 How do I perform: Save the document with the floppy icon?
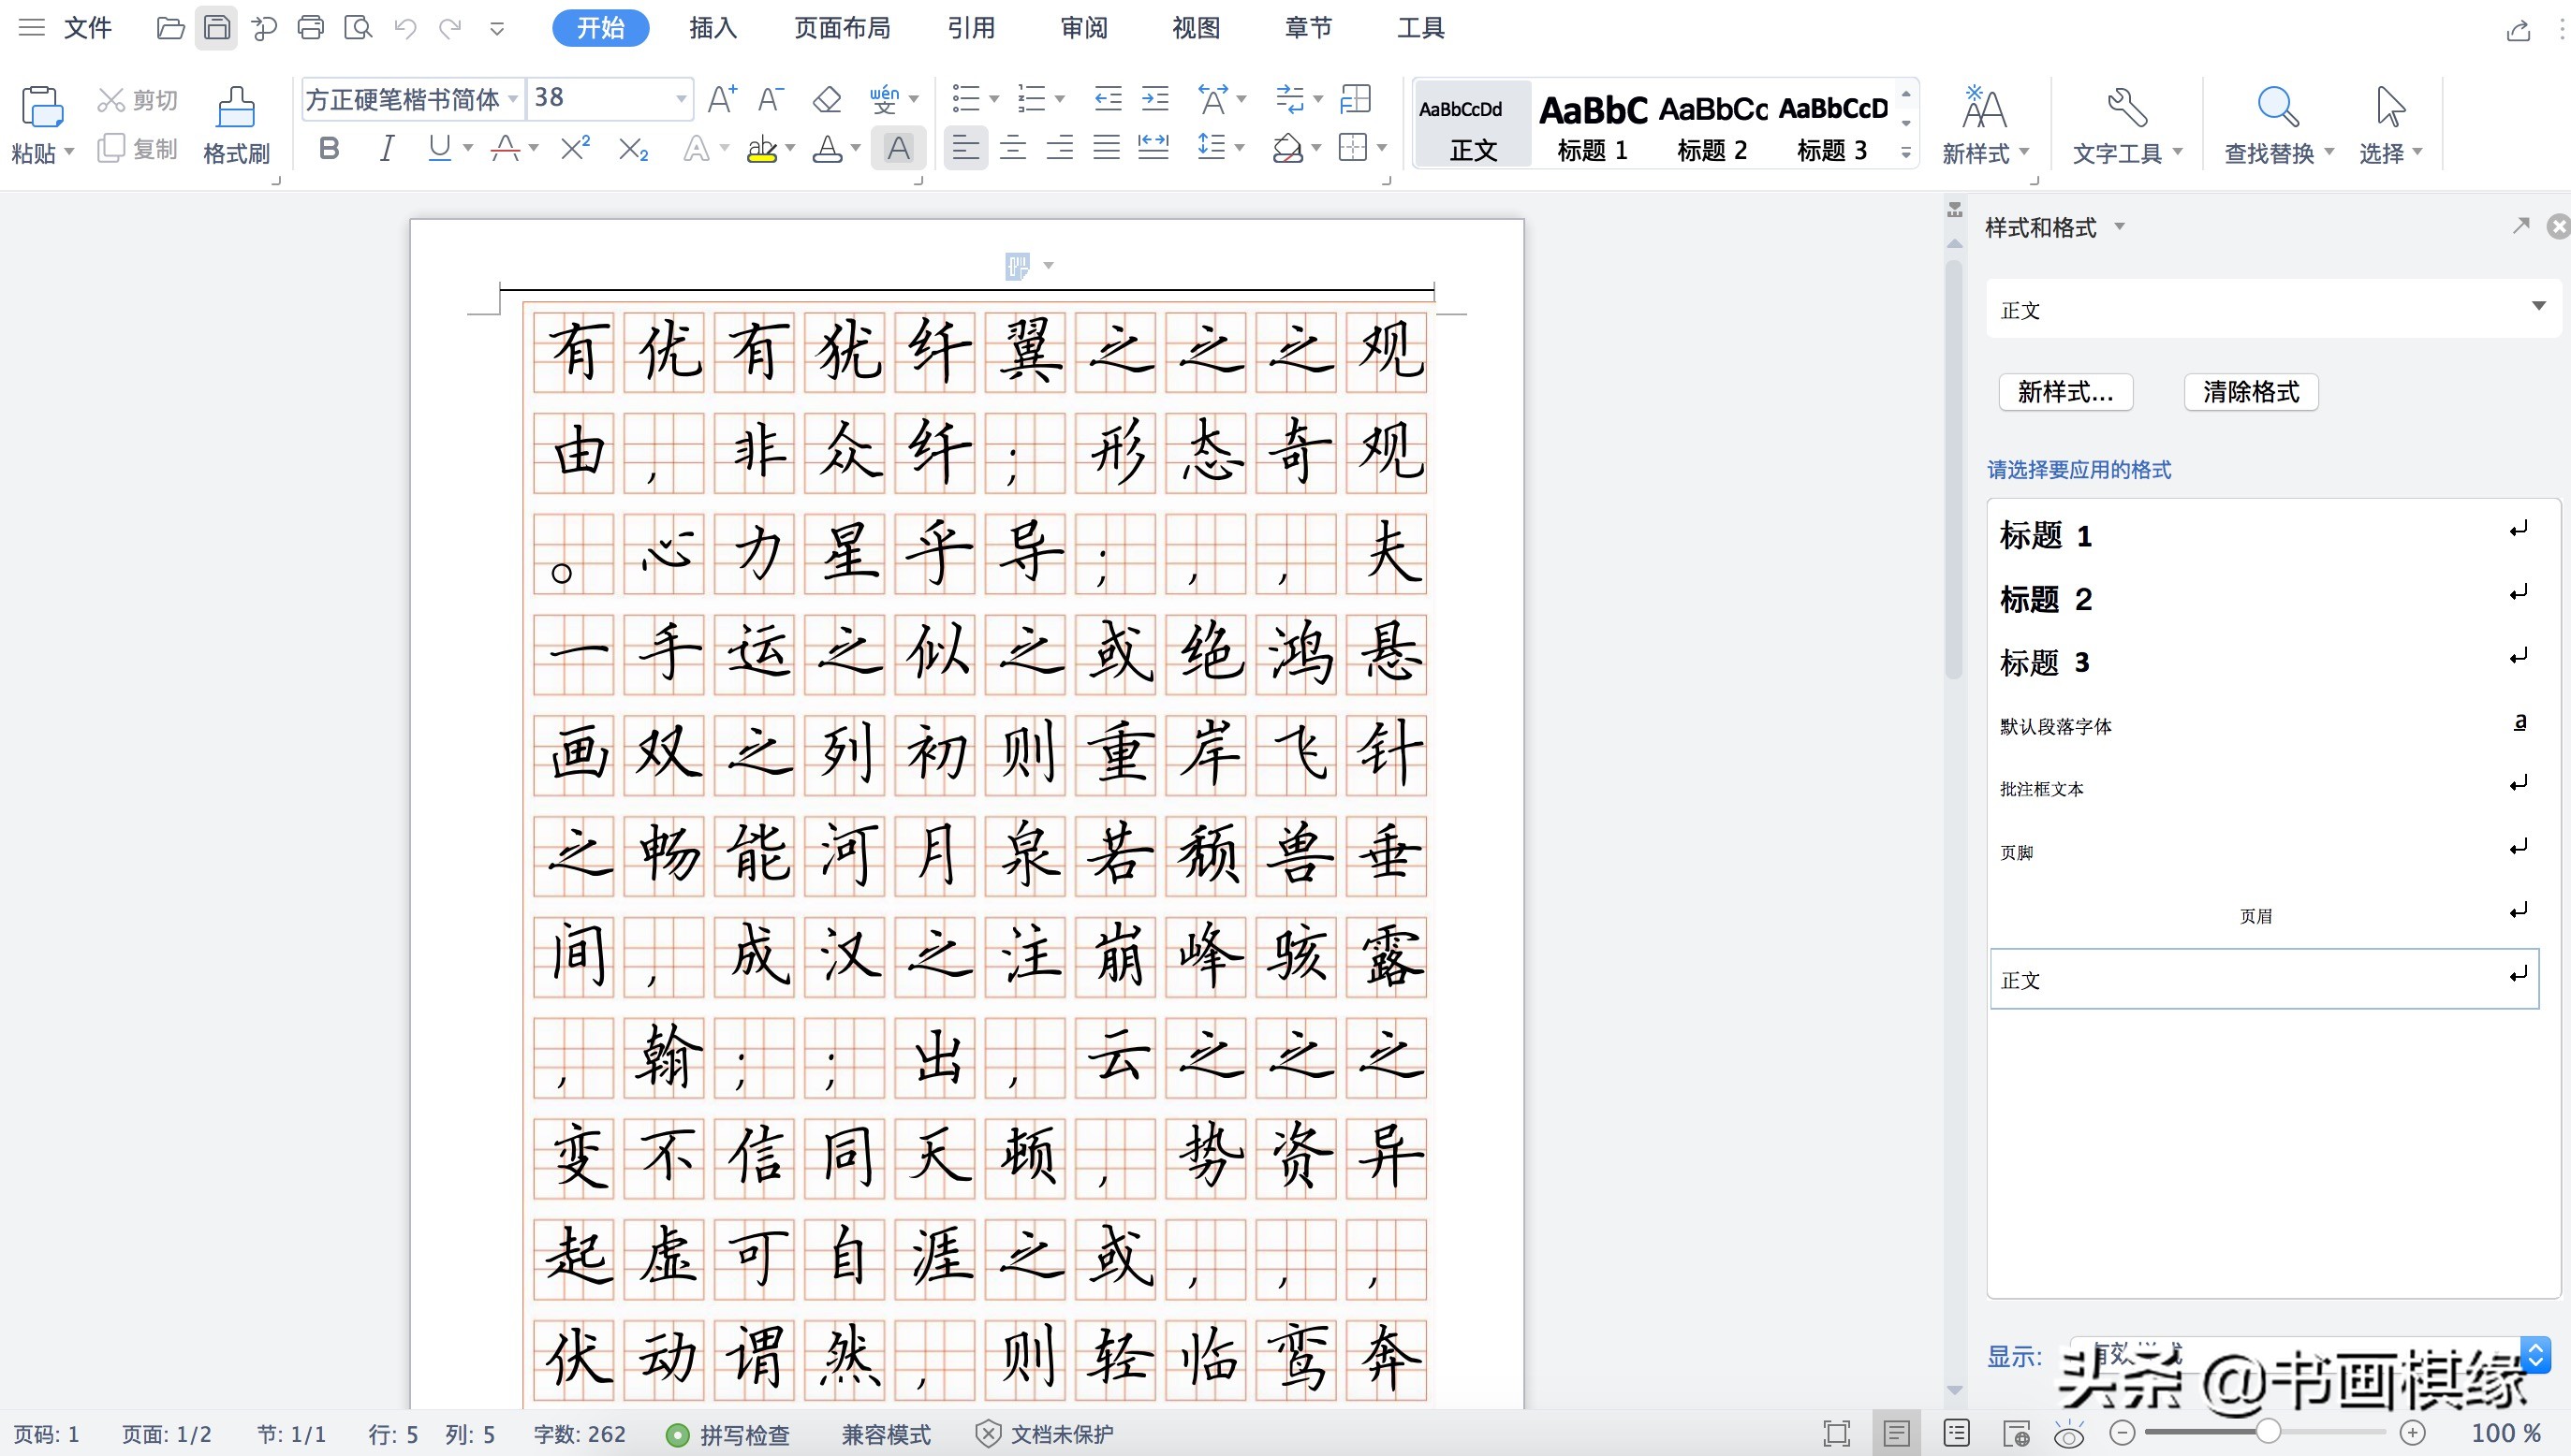pyautogui.click(x=216, y=28)
